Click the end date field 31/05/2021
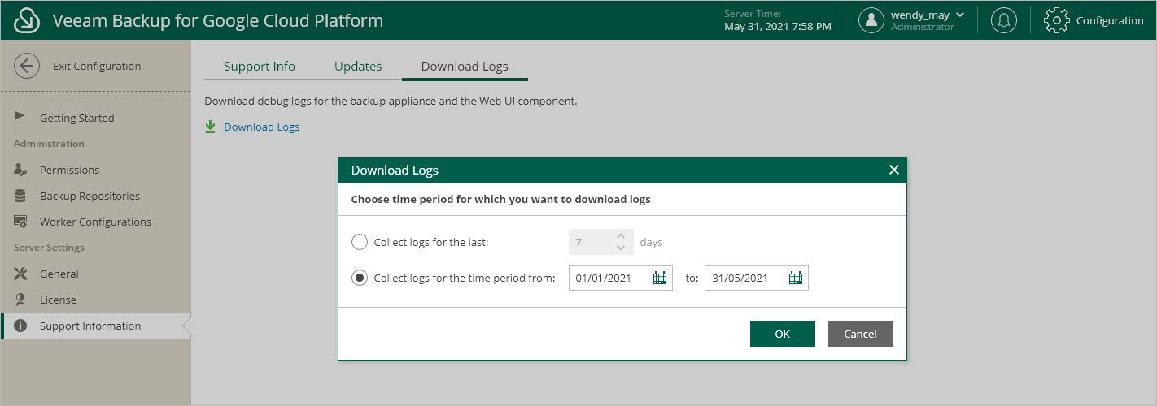The image size is (1157, 406). 757,278
